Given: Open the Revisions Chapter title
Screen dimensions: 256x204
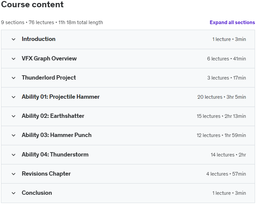Looking at the screenshot, I should [46, 174].
